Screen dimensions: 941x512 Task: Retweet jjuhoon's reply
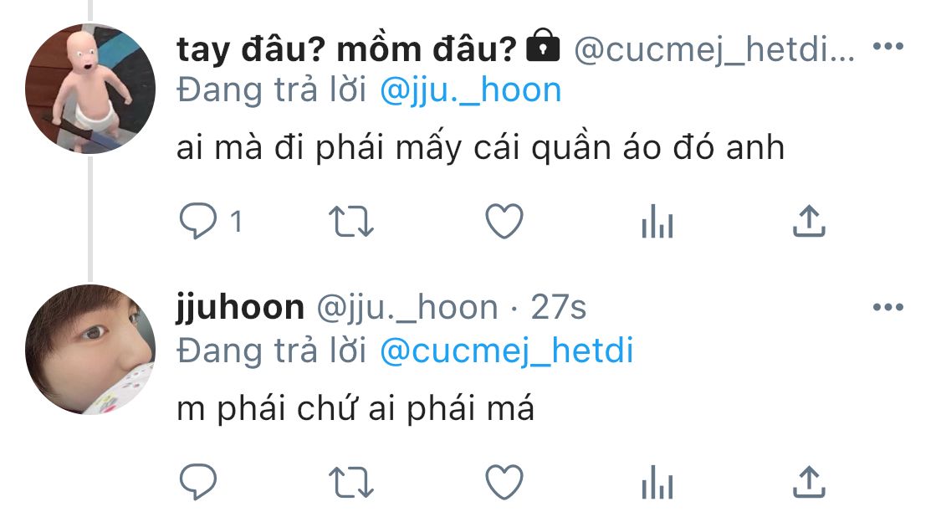pyautogui.click(x=351, y=483)
